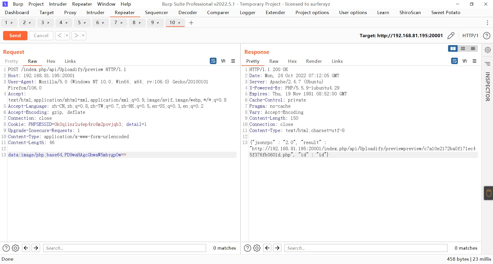Open the Window menu

(x=106, y=4)
